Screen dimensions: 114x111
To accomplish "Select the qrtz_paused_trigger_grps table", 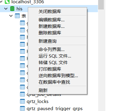I will 55,109.
